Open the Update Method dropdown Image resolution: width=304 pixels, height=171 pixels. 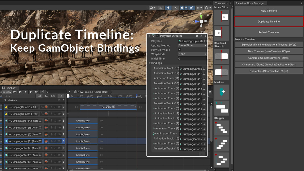coord(192,45)
